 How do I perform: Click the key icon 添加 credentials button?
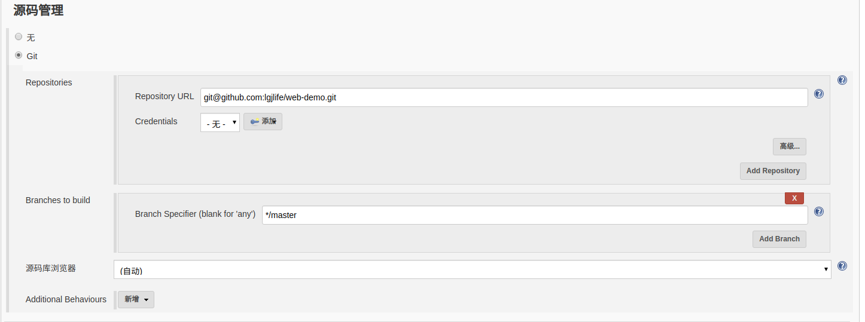point(263,122)
